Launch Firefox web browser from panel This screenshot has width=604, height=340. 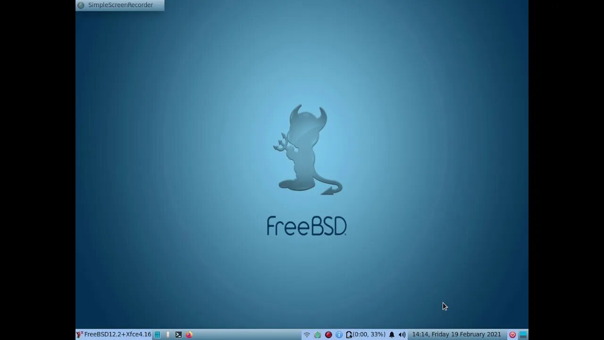click(189, 334)
